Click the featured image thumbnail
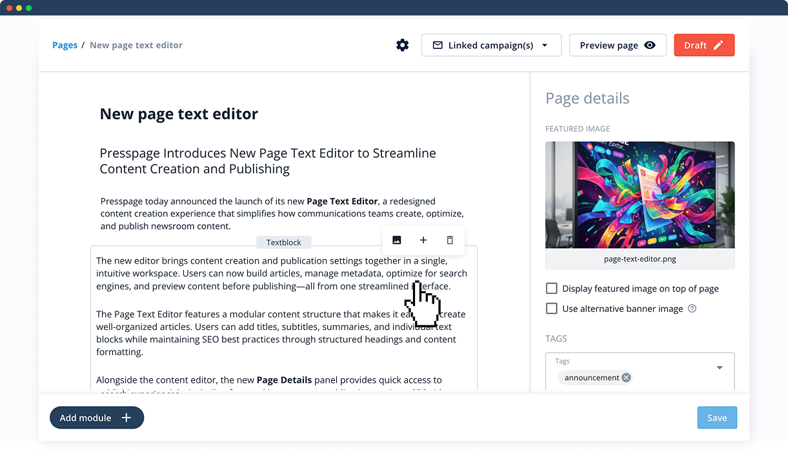The image size is (788, 455). 640,195
